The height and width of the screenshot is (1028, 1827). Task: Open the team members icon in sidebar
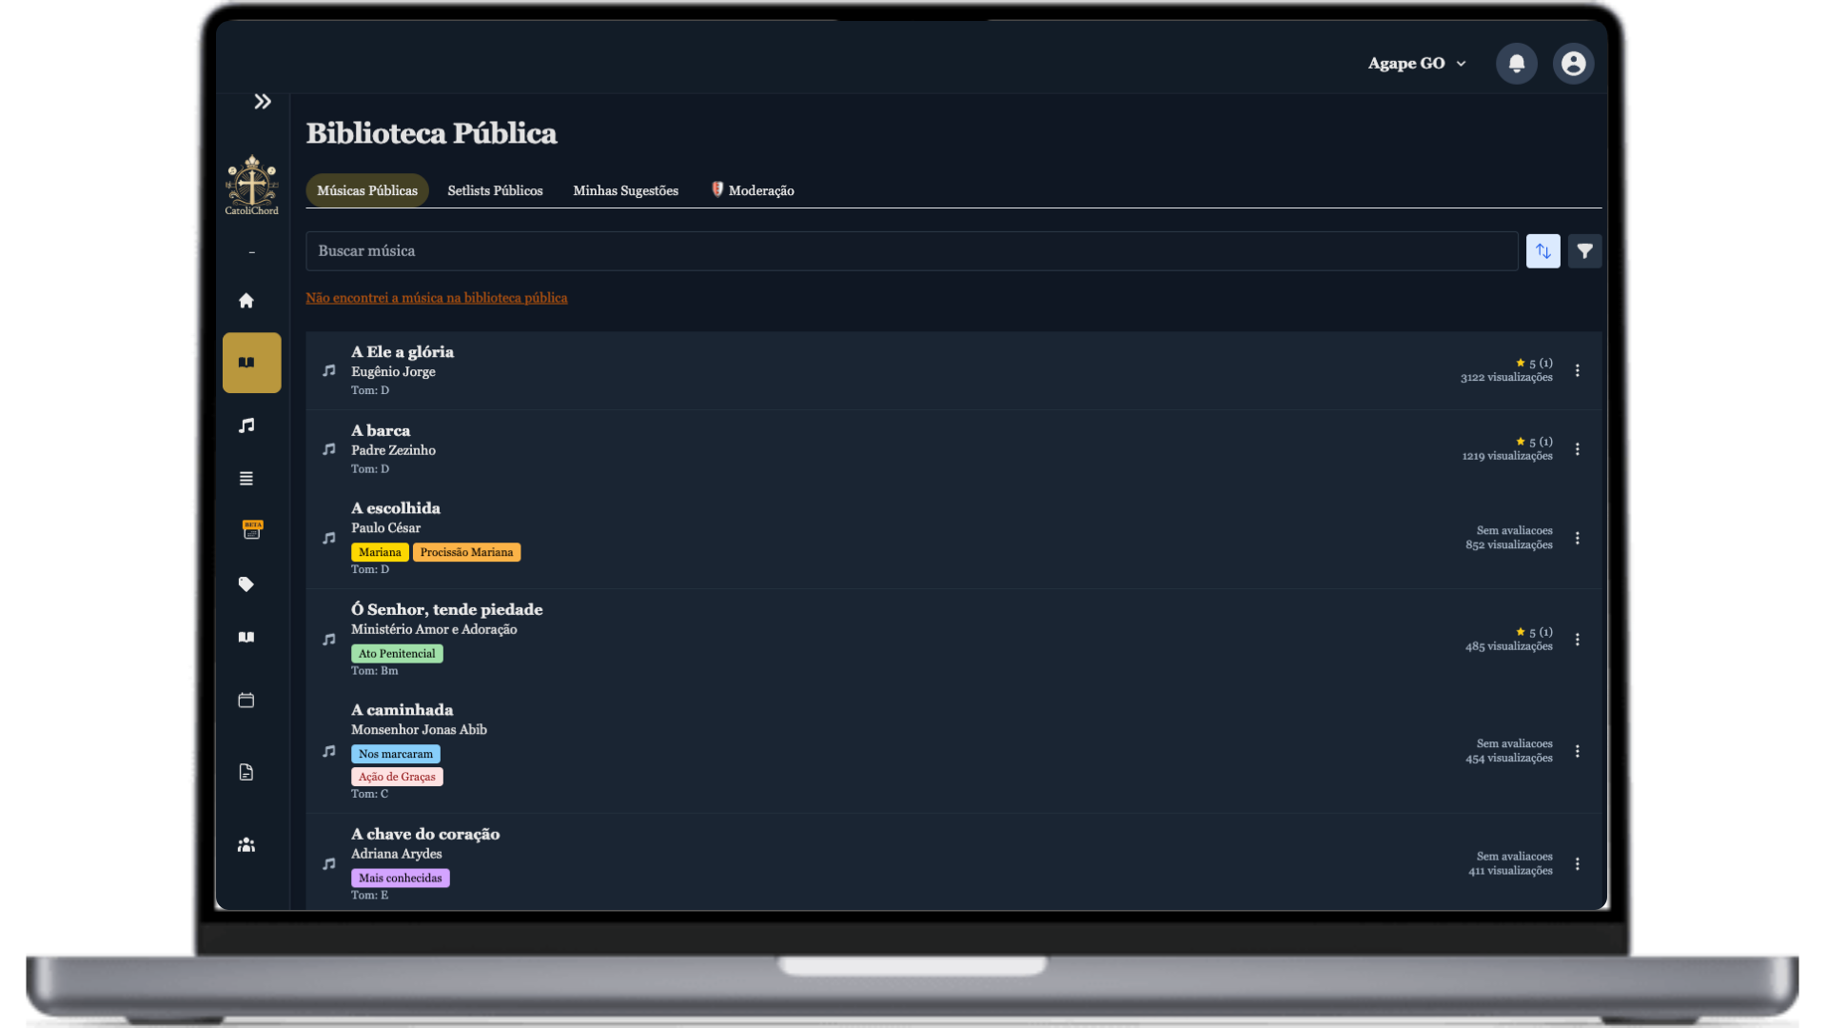pyautogui.click(x=246, y=845)
